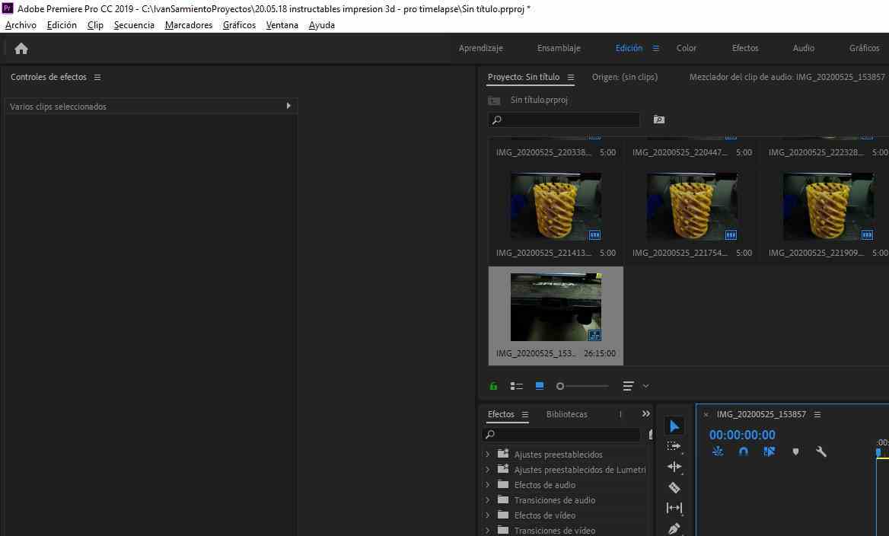Screen dimensions: 889x536
Task: Switch to Gráficos workspace tab
Action: 864,48
